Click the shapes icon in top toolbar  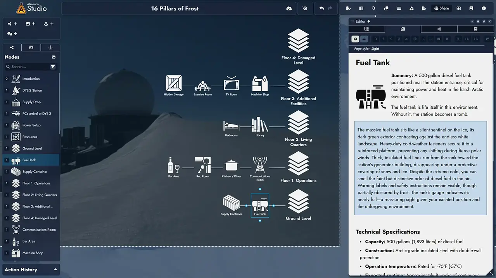pyautogui.click(x=411, y=8)
